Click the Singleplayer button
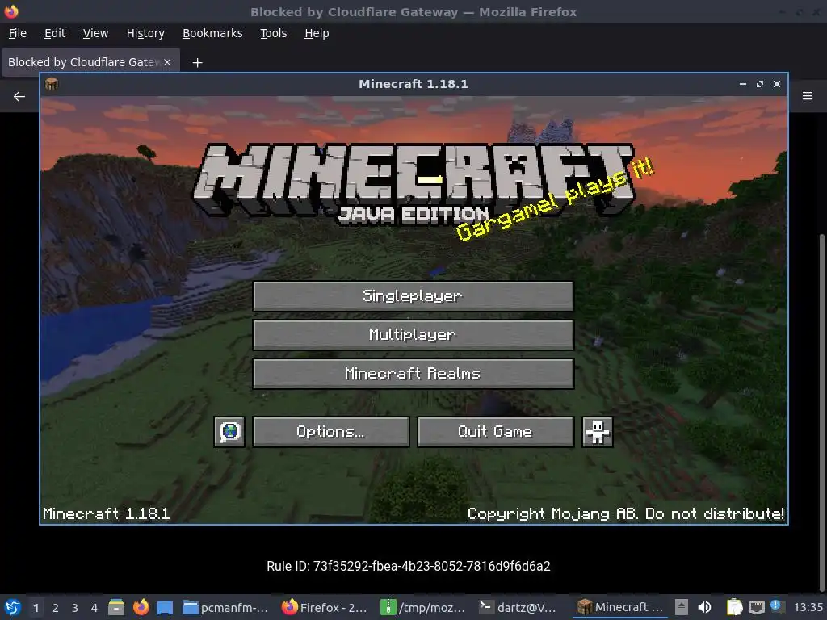 [413, 296]
